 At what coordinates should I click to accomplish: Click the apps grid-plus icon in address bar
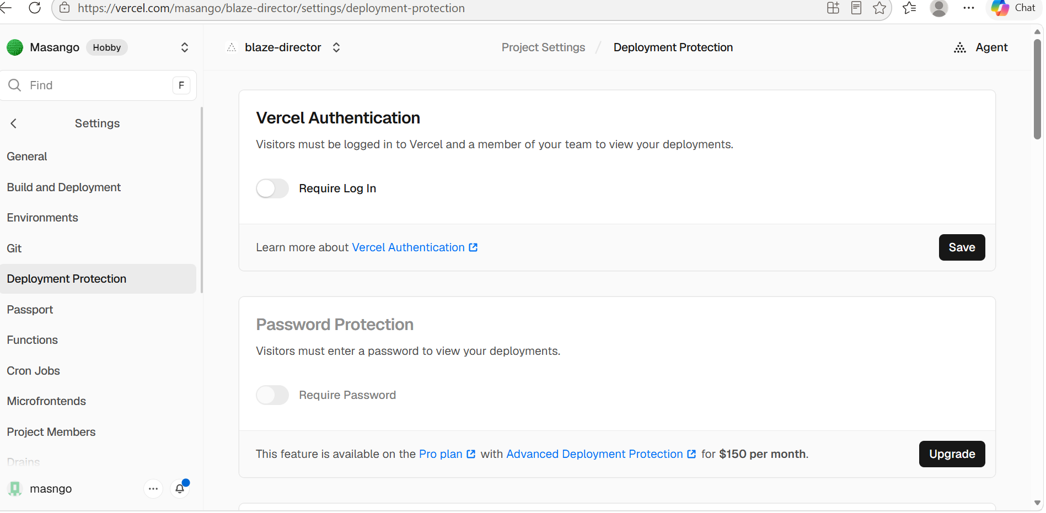pyautogui.click(x=833, y=8)
